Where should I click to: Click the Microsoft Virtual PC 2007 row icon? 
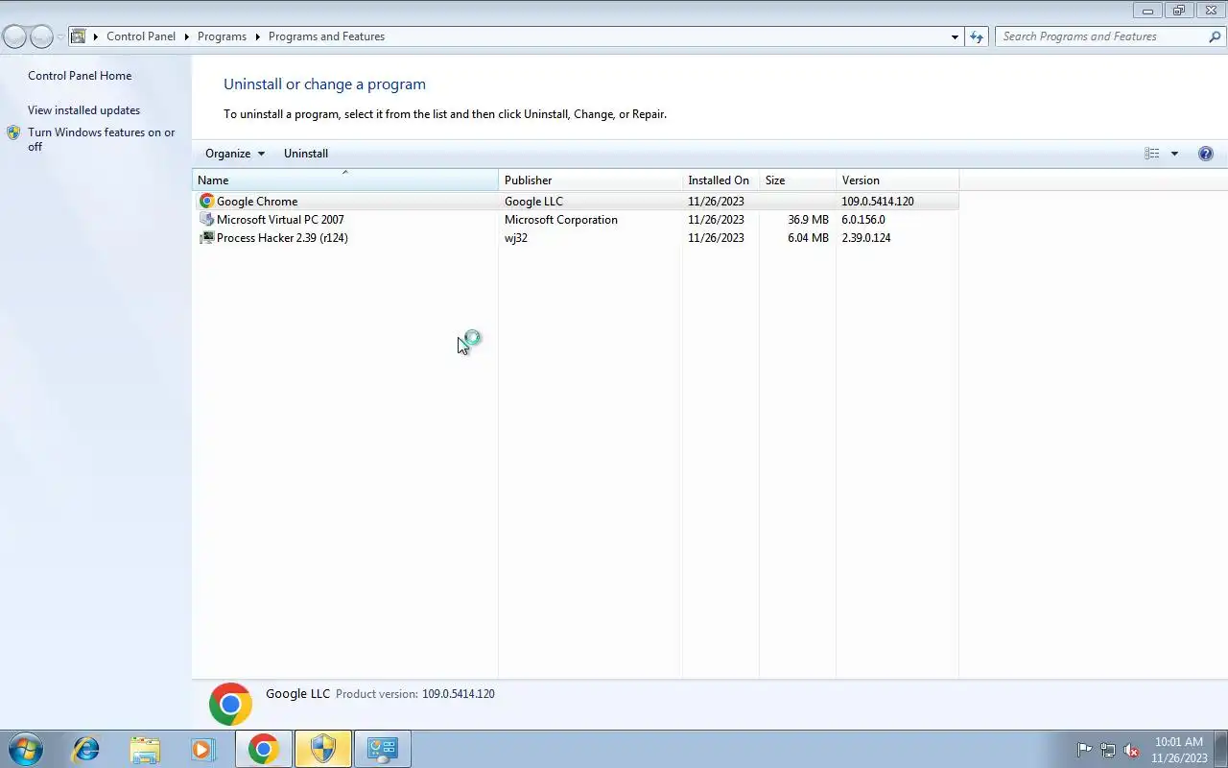(206, 220)
